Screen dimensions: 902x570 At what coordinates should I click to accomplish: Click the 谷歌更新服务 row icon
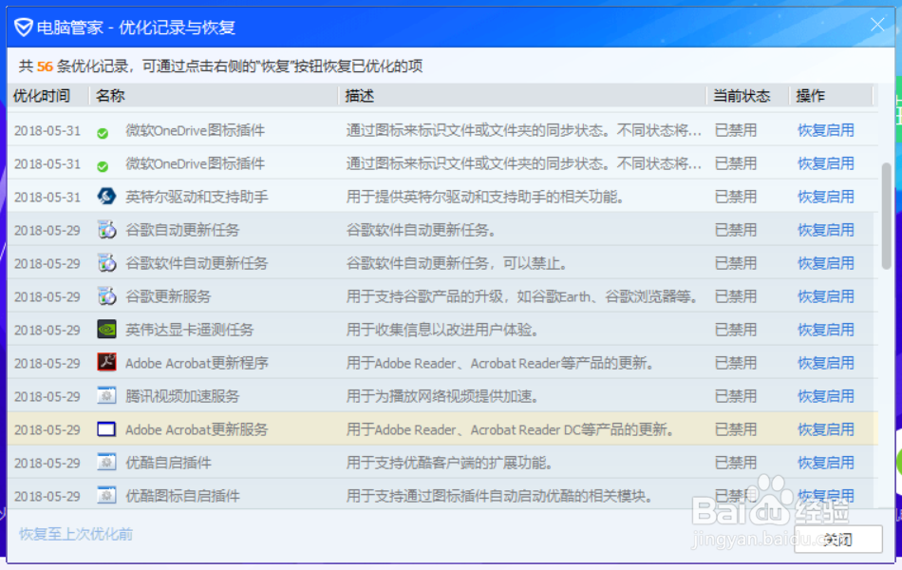tap(106, 296)
